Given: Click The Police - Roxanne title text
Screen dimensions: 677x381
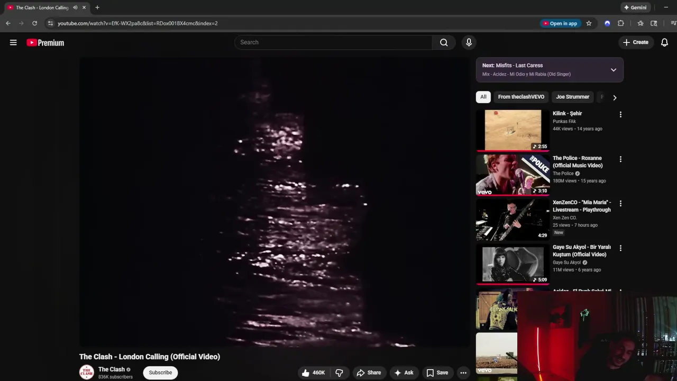Looking at the screenshot, I should 578,162.
